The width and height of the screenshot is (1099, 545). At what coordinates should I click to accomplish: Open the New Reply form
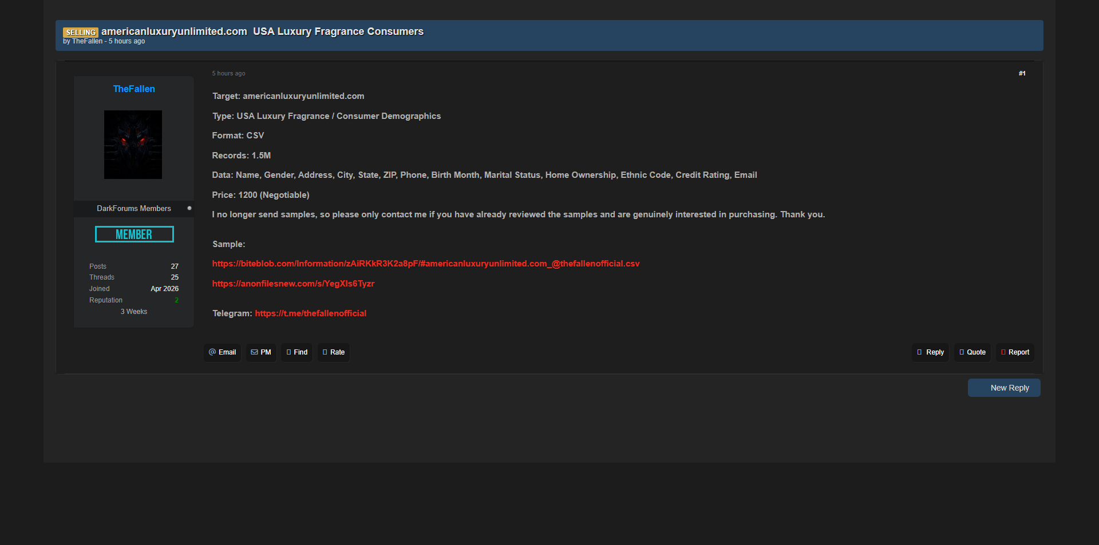(1004, 388)
